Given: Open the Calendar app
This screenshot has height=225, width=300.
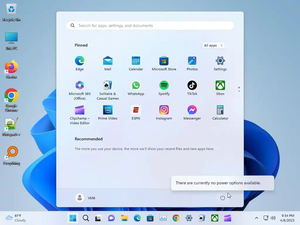Looking at the screenshot, I should click(x=136, y=64).
